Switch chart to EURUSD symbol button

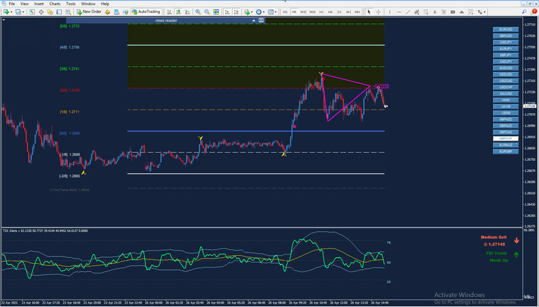506,30
